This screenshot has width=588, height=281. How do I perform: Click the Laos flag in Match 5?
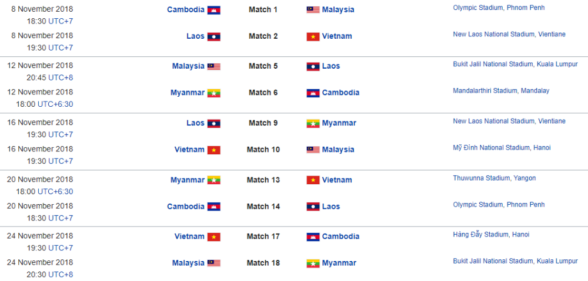[x=313, y=67]
